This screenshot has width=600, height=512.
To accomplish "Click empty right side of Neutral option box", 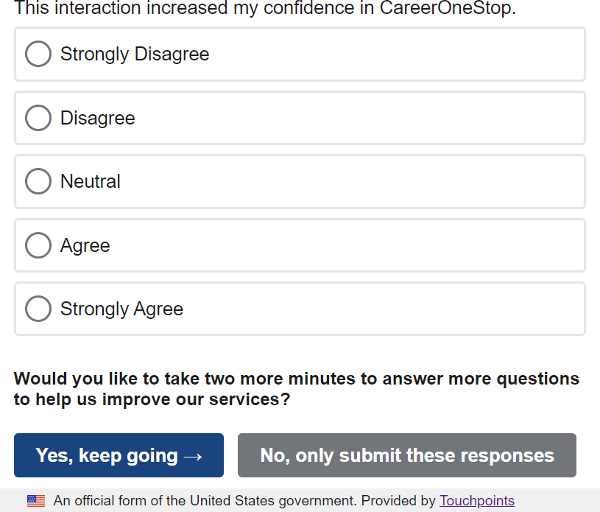I will pyautogui.click(x=442, y=181).
